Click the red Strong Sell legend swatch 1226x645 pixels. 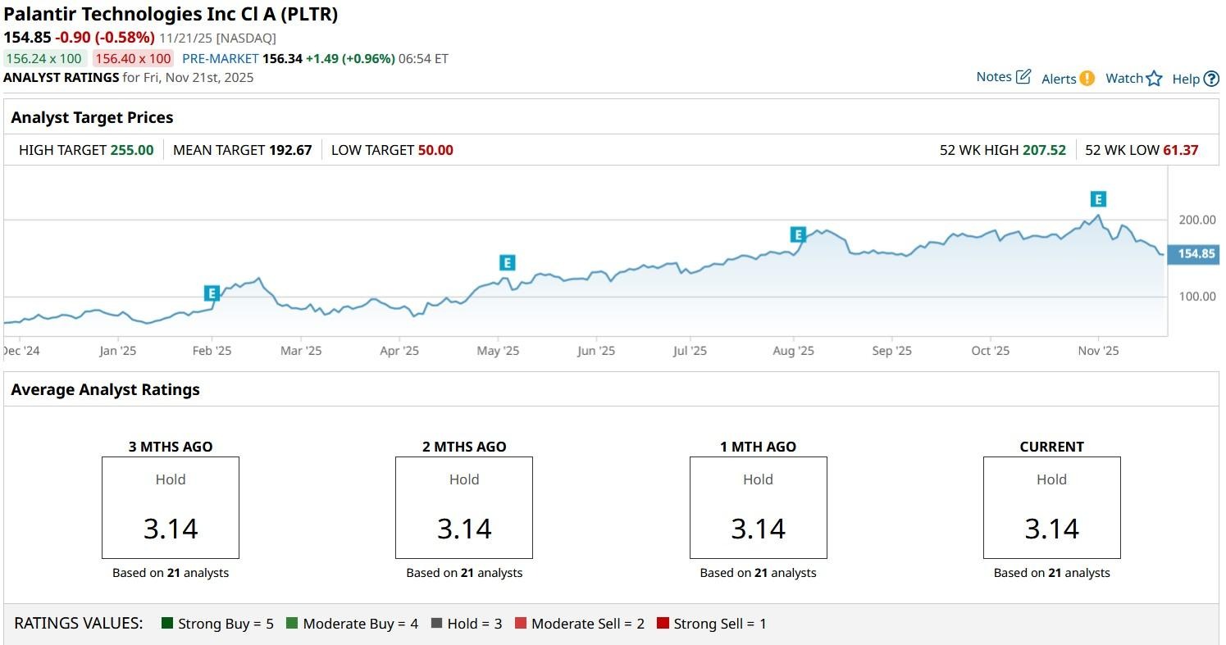663,624
